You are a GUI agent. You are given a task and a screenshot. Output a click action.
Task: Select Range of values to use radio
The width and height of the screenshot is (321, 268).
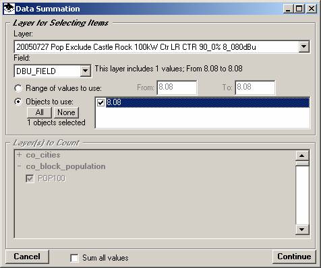pyautogui.click(x=18, y=88)
